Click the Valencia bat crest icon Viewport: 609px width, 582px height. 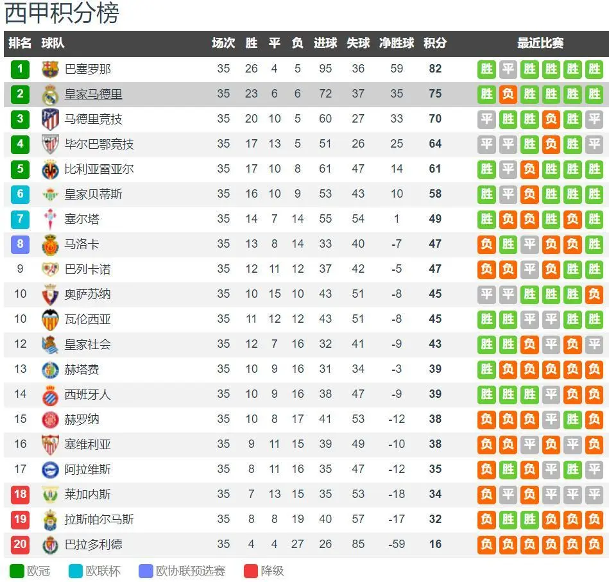[50, 319]
